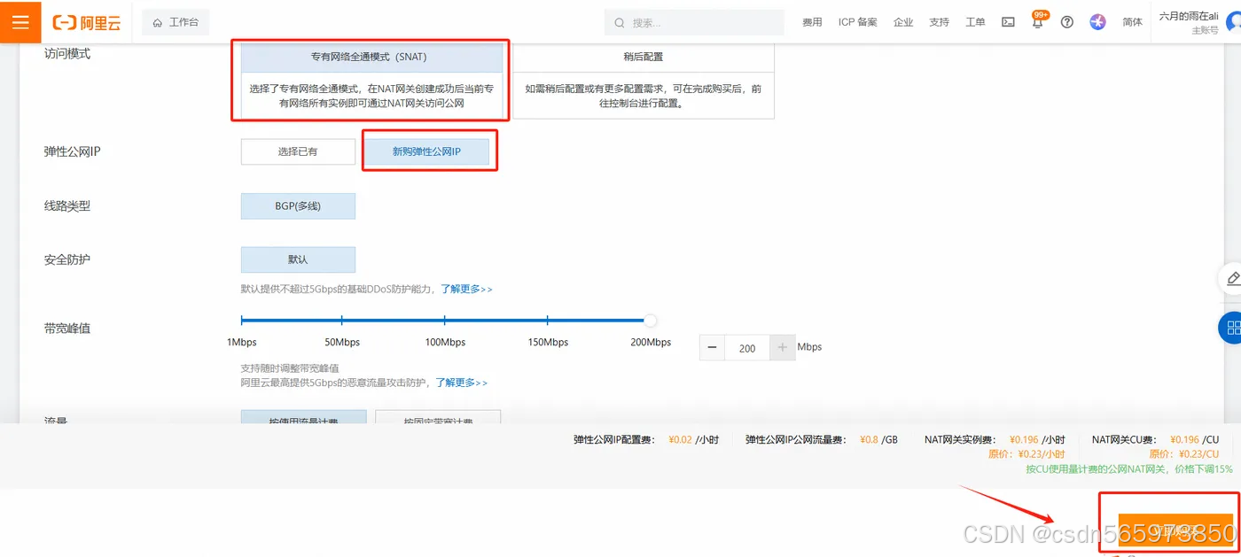The height and width of the screenshot is (557, 1241).
Task: Decrease bandwidth with minus button
Action: pyautogui.click(x=713, y=348)
